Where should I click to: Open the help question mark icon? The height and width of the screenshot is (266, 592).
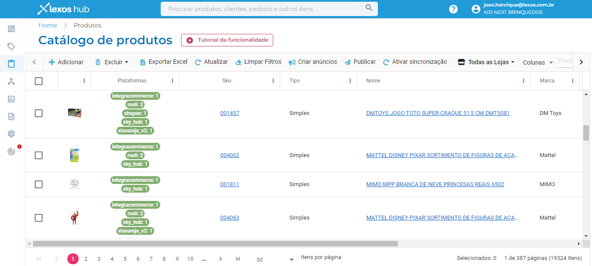453,9
